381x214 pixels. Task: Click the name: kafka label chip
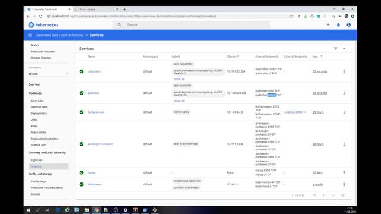coord(181,112)
